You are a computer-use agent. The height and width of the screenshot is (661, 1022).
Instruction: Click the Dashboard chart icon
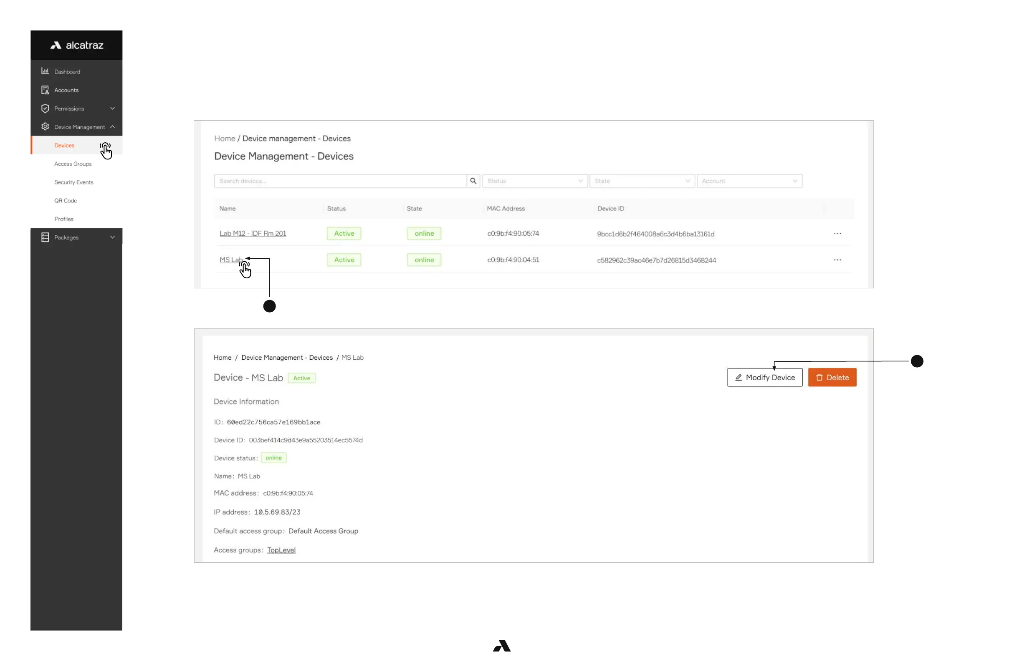pos(45,71)
